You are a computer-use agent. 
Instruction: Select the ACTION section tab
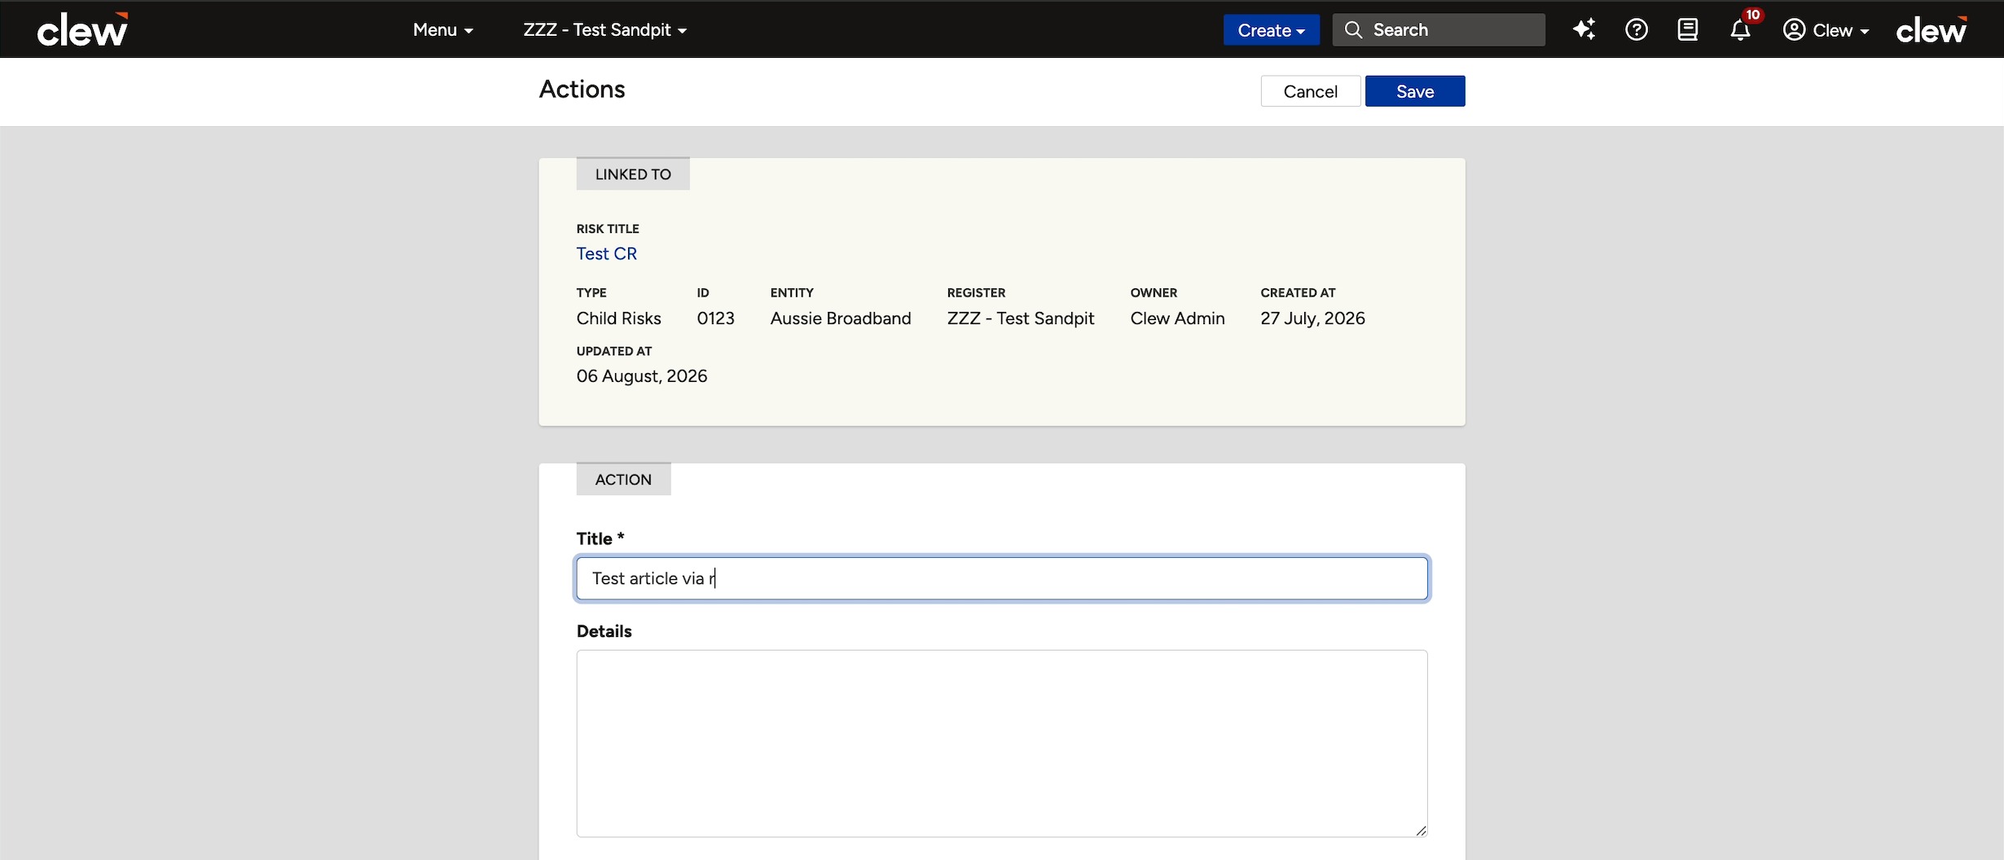pyautogui.click(x=623, y=480)
